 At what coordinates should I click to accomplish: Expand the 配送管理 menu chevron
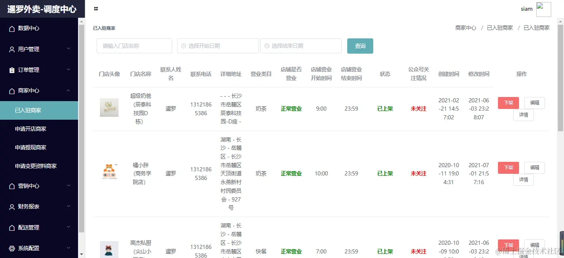pos(69,227)
